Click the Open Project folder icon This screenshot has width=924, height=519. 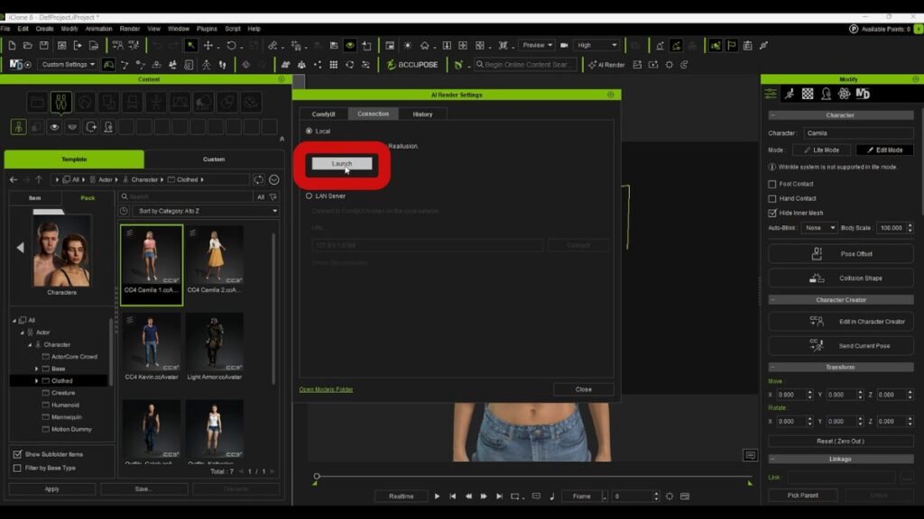[28, 45]
